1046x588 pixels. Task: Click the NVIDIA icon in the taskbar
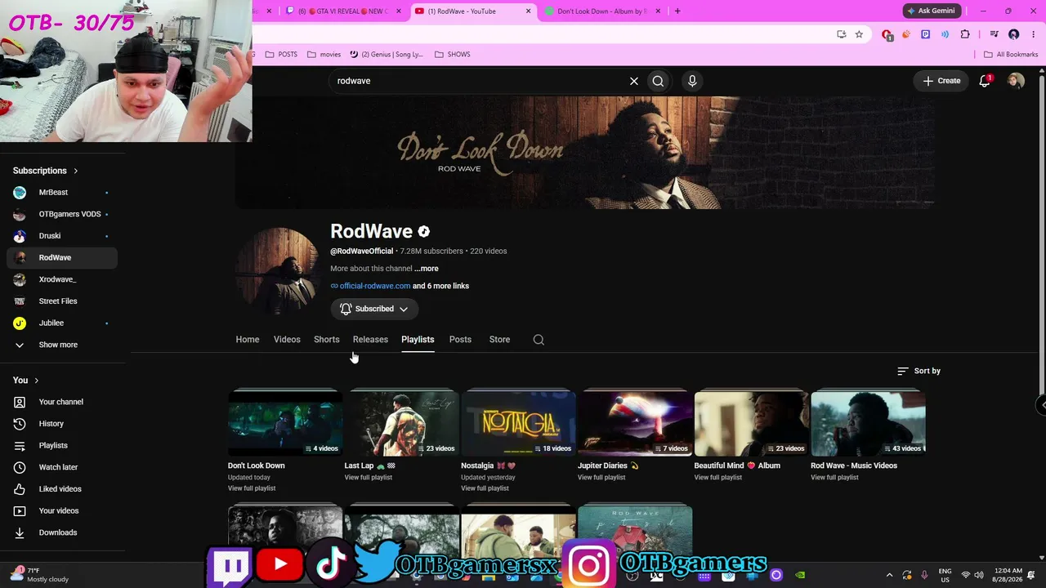(x=800, y=575)
